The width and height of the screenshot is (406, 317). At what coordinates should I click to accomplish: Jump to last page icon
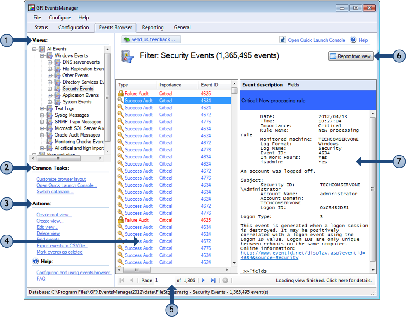(x=213, y=280)
